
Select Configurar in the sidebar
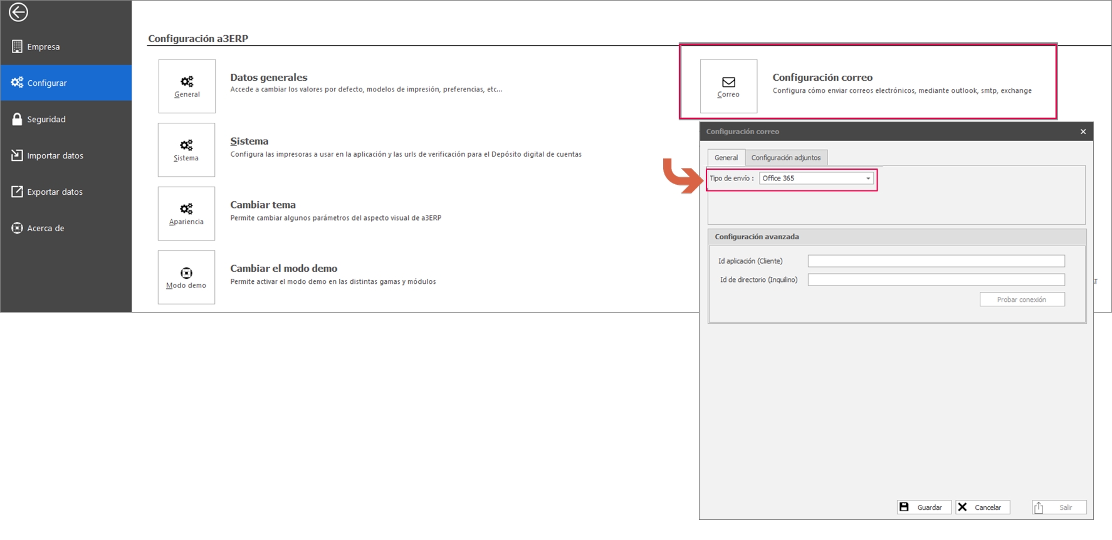point(66,83)
